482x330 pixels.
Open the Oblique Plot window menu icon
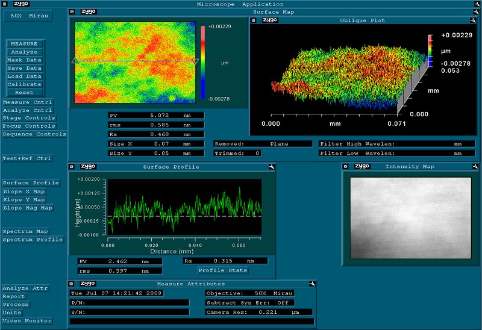pos(254,20)
